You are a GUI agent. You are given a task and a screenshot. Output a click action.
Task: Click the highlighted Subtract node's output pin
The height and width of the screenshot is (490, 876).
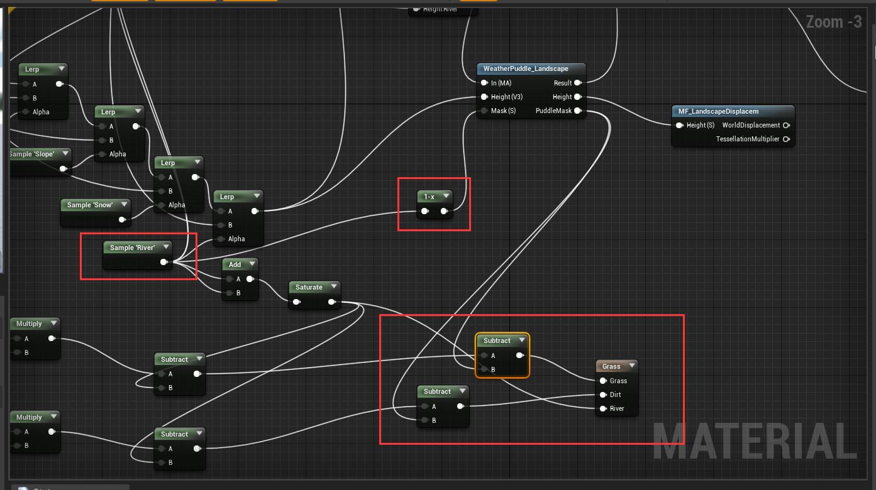click(519, 356)
